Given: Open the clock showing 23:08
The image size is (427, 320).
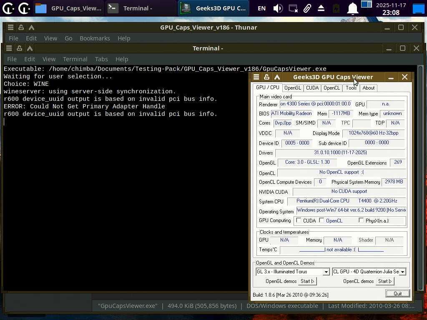Looking at the screenshot, I should (391, 9).
